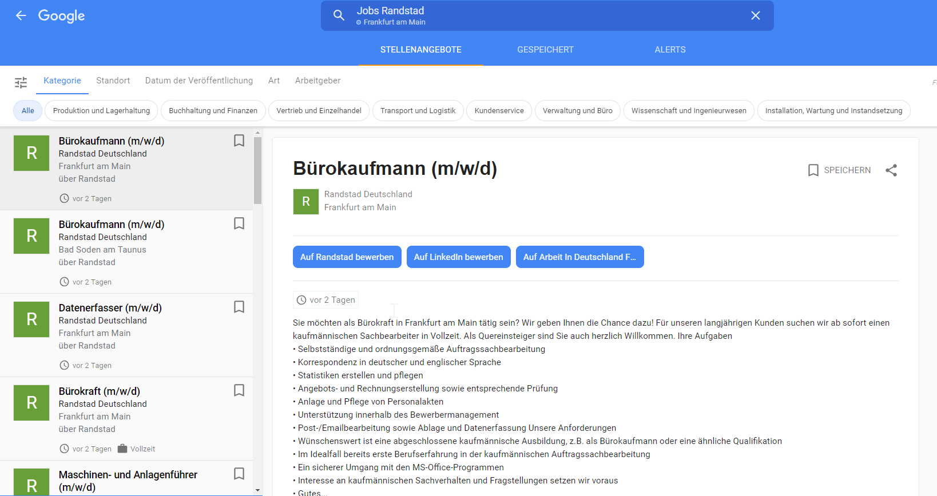
Task: Bookmark the Bürokraft (m/w/d) listing
Action: point(239,390)
